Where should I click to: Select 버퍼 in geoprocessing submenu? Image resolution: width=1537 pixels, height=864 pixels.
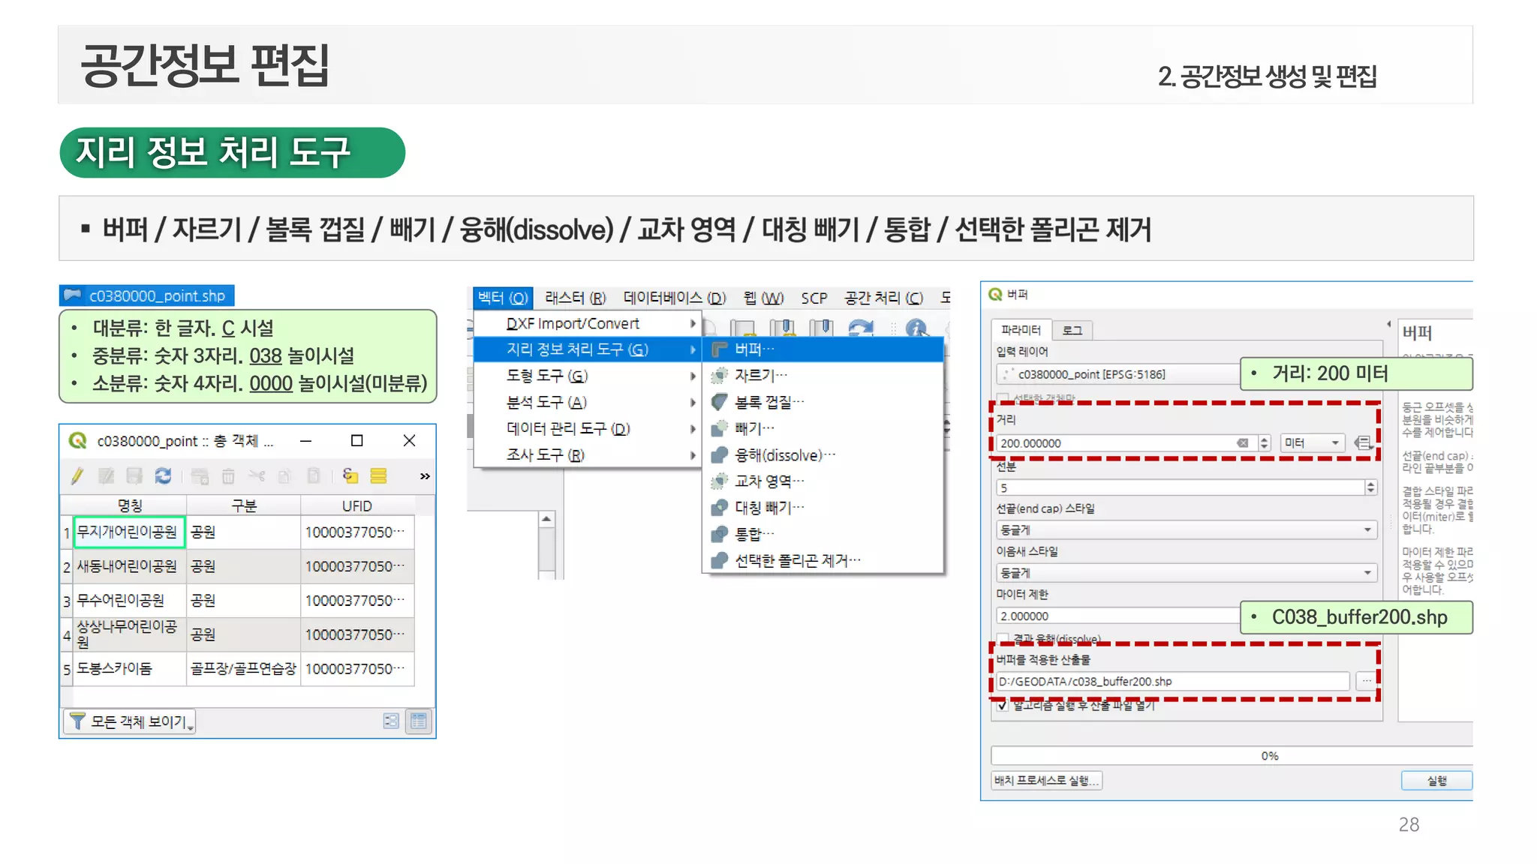(x=754, y=349)
